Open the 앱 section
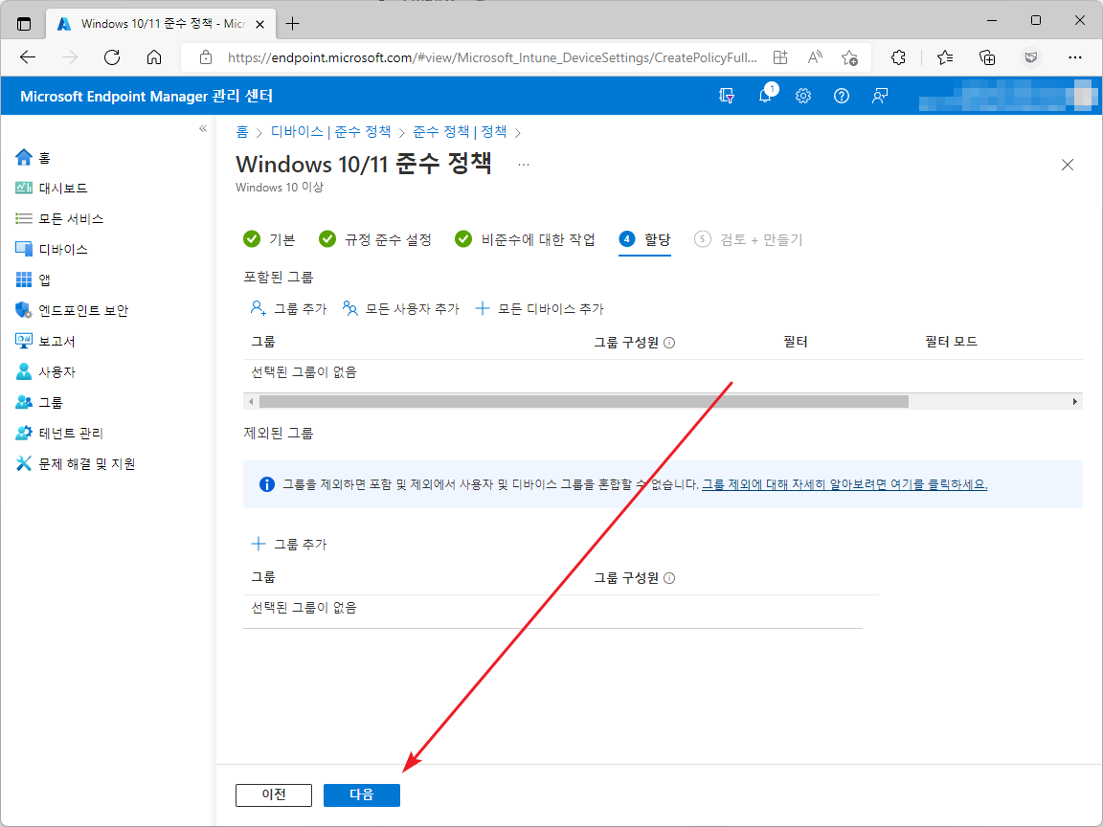Viewport: 1103px width, 827px height. click(x=34, y=279)
